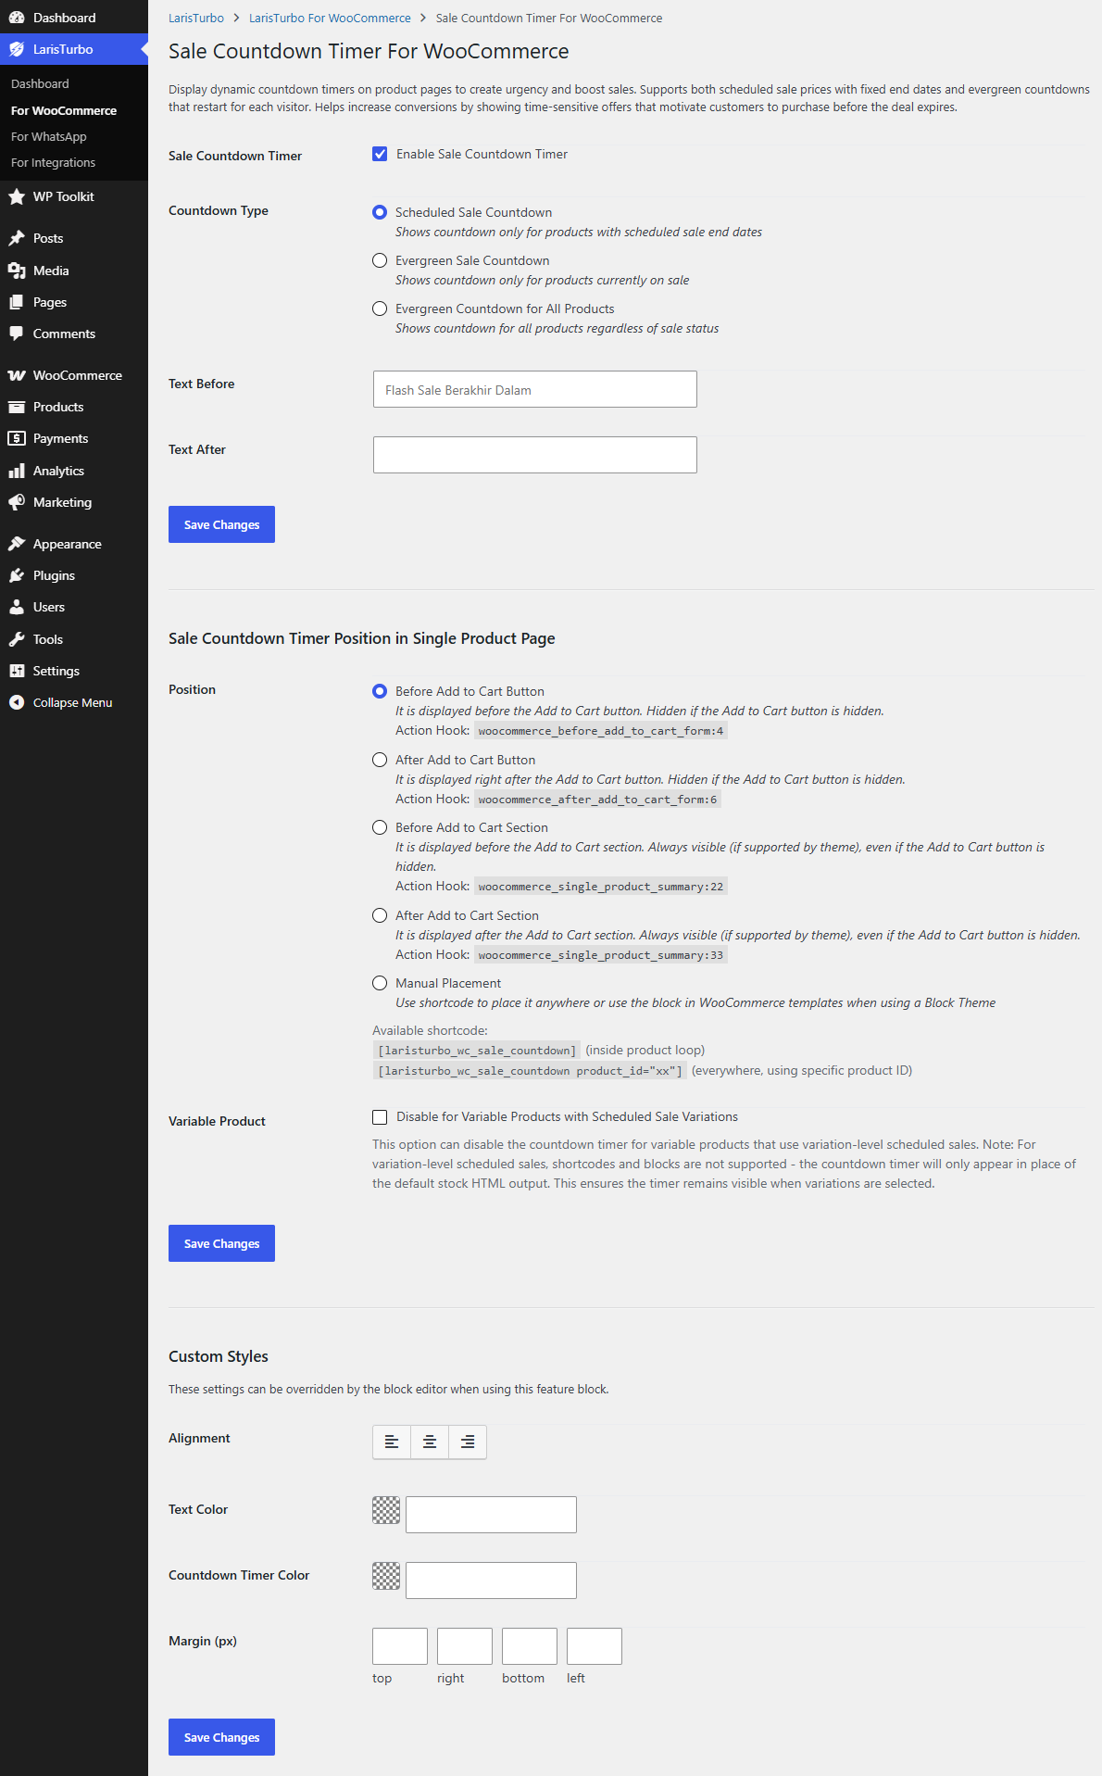Click the Appearance paintbrush icon
Screen dimensions: 1102x1776
[17, 544]
